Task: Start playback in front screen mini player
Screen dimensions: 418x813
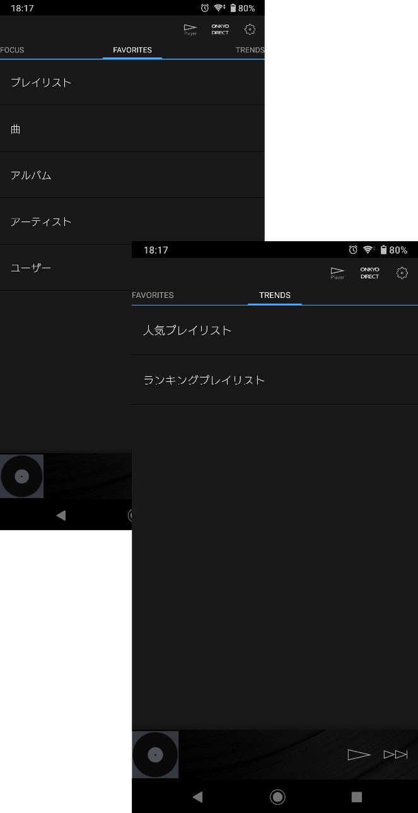Action: [x=359, y=754]
